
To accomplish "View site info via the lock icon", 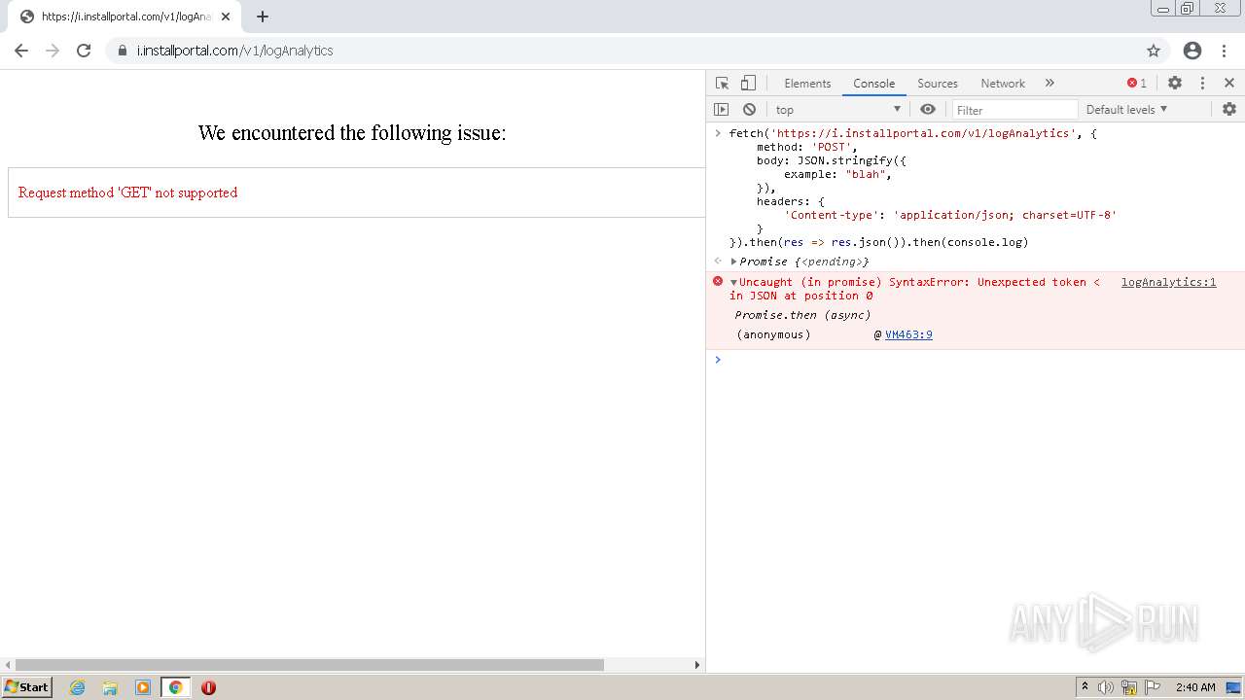I will 123,51.
